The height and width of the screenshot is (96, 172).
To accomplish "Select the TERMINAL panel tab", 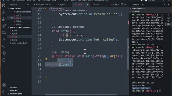I will pyautogui.click(x=135, y=5).
